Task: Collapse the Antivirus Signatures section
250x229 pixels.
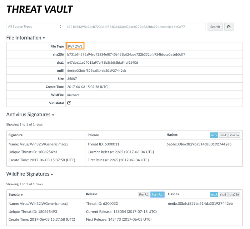Action: coord(52,115)
